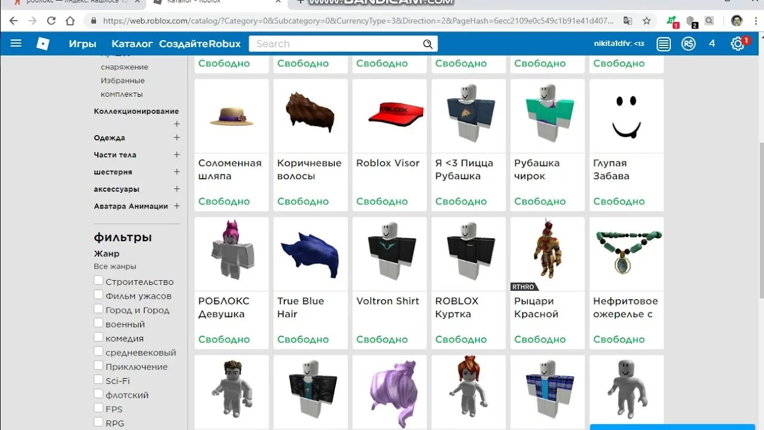Open the Voltron Shirt item link
Viewport: 764px width, 430px height.
click(388, 301)
